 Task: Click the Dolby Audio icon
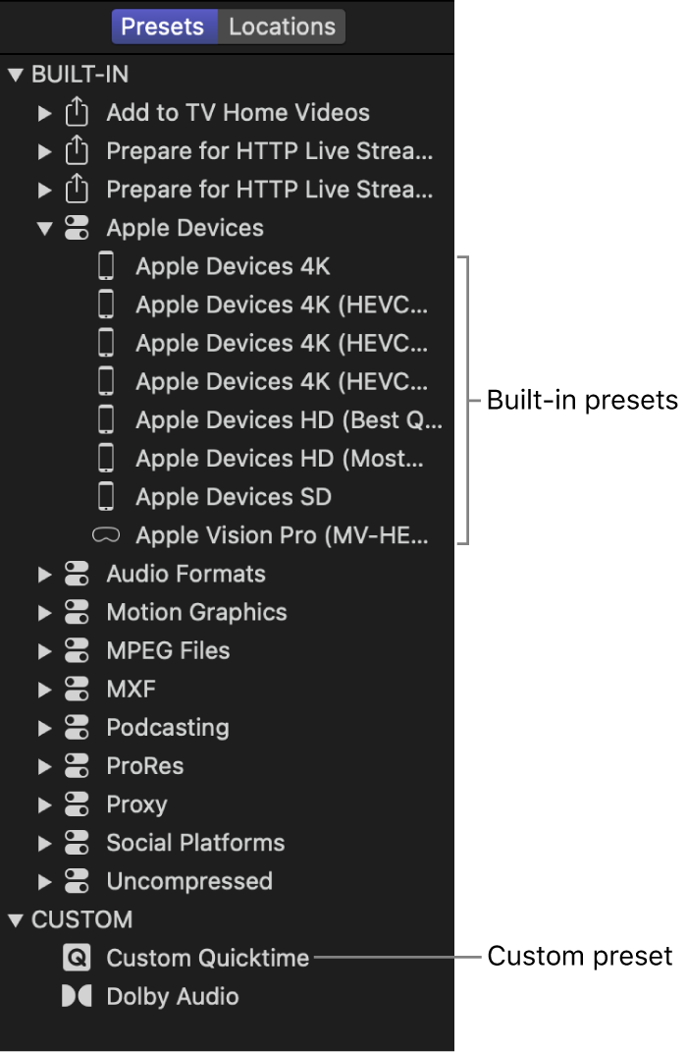pos(77,996)
